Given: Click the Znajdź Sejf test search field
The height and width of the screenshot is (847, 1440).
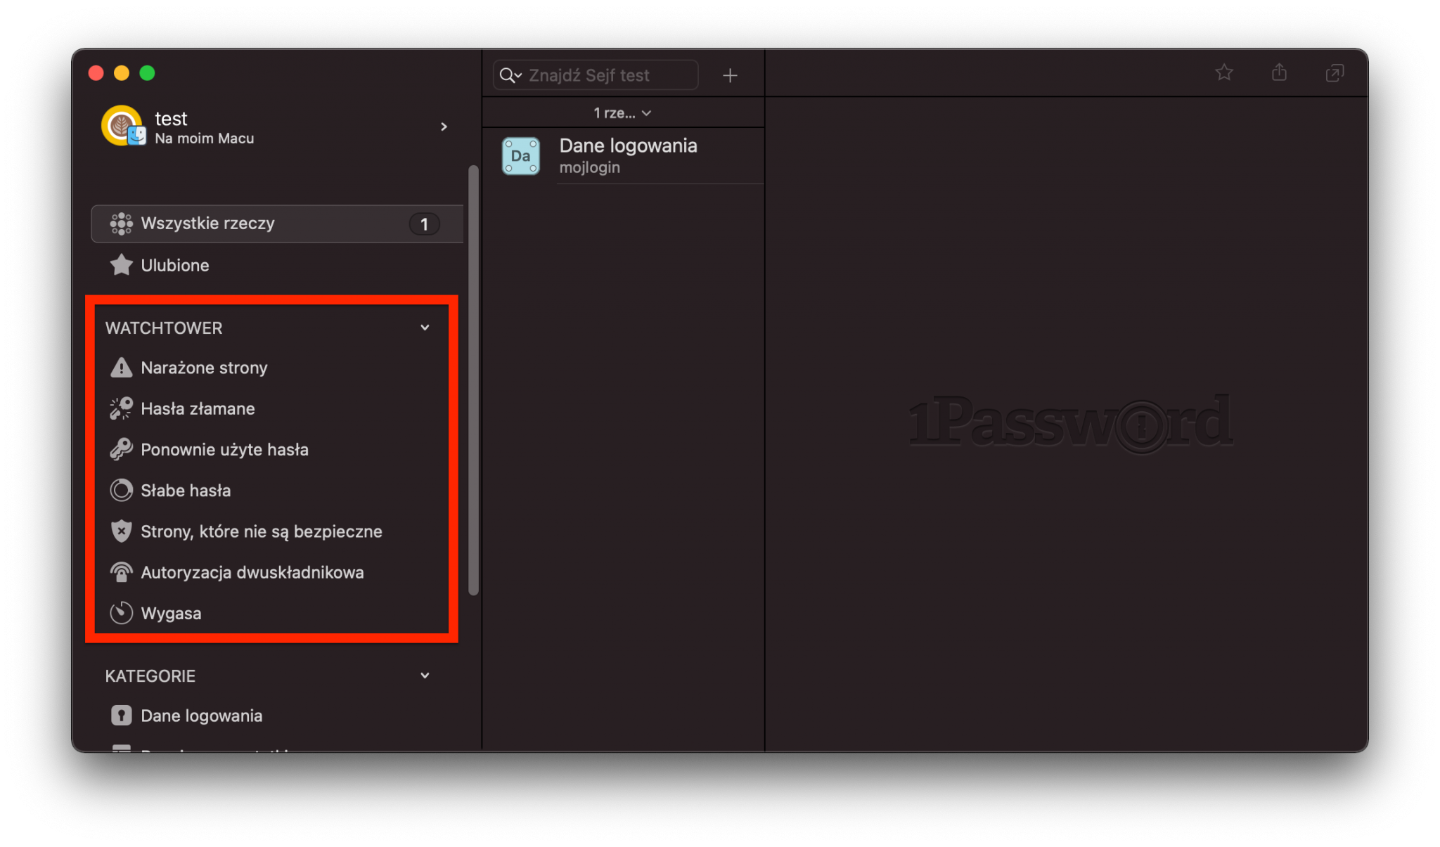Looking at the screenshot, I should coord(596,75).
